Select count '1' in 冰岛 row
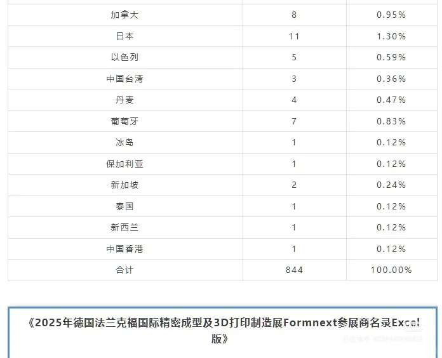The height and width of the screenshot is (358, 442). [294, 143]
